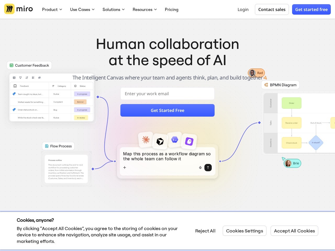Click the orange 'Behind' status tag
The width and height of the screenshot is (335, 251).
pos(80,102)
